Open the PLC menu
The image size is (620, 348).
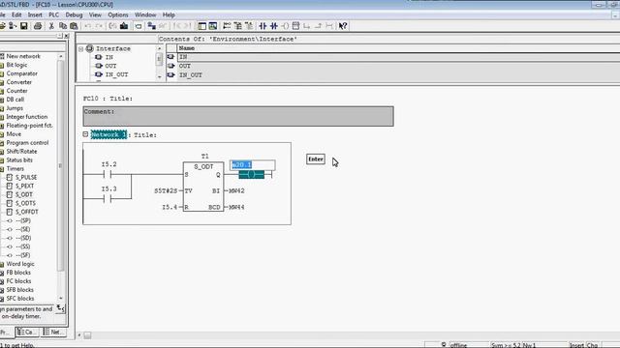[x=54, y=15]
